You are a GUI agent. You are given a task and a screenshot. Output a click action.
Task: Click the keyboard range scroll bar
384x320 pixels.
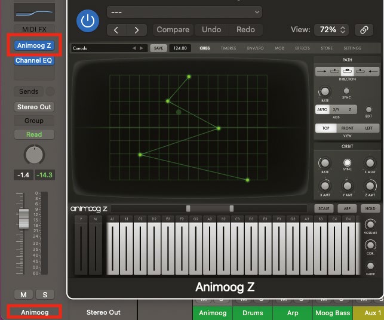click(x=209, y=208)
